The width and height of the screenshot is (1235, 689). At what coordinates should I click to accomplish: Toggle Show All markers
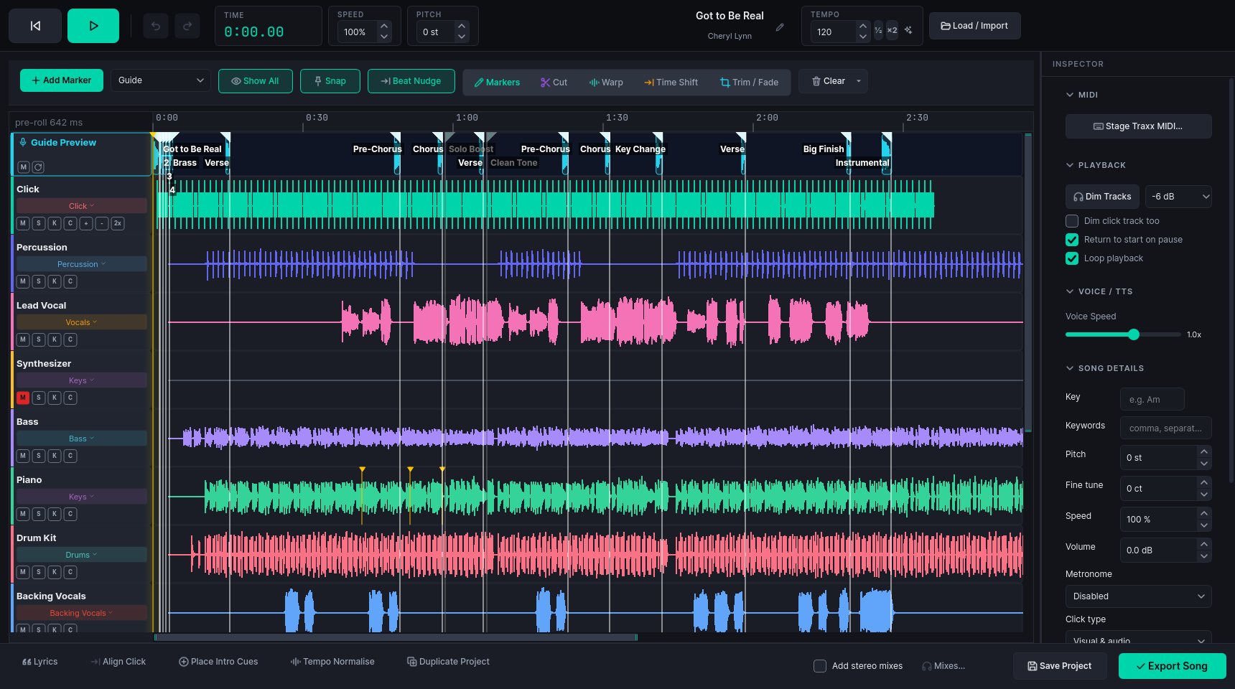click(x=255, y=81)
